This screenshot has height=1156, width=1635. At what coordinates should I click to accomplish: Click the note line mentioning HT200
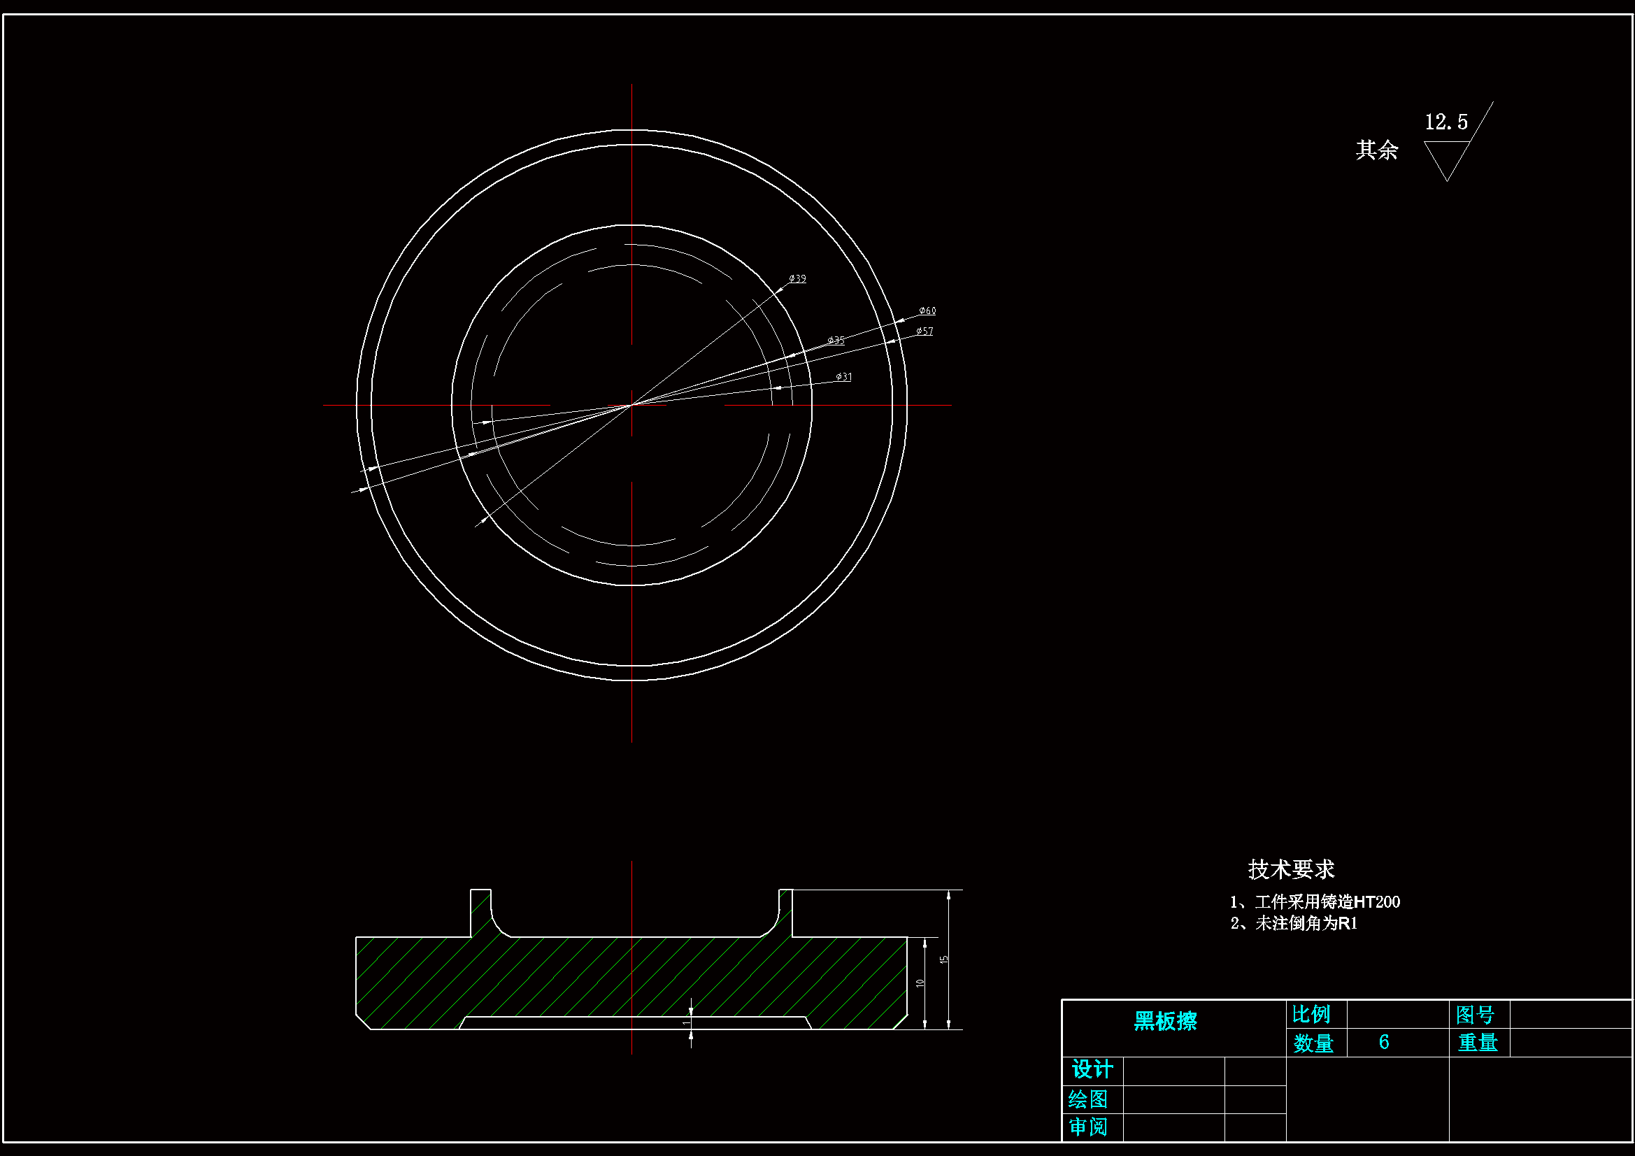point(1315,902)
